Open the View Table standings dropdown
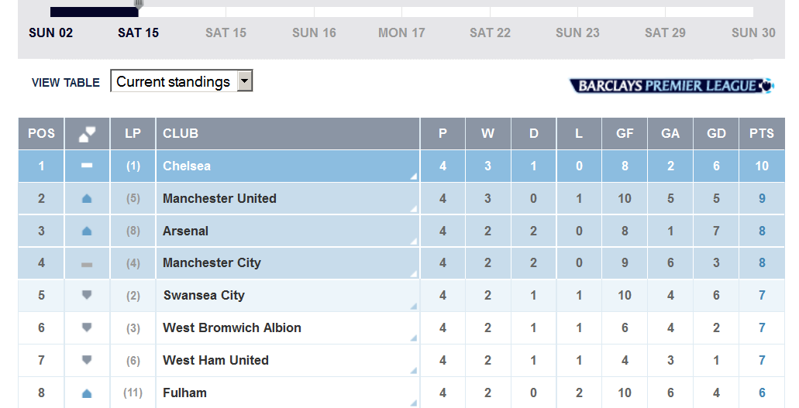799x408 pixels. tap(245, 81)
